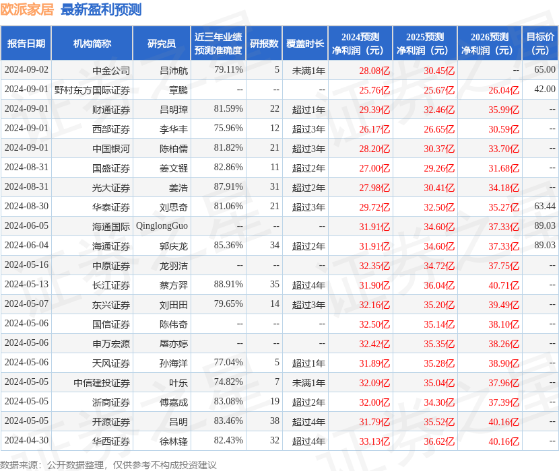This screenshot has height=471, width=559.
Task: Click the 2025预测净利润 column header
Action: [425, 44]
